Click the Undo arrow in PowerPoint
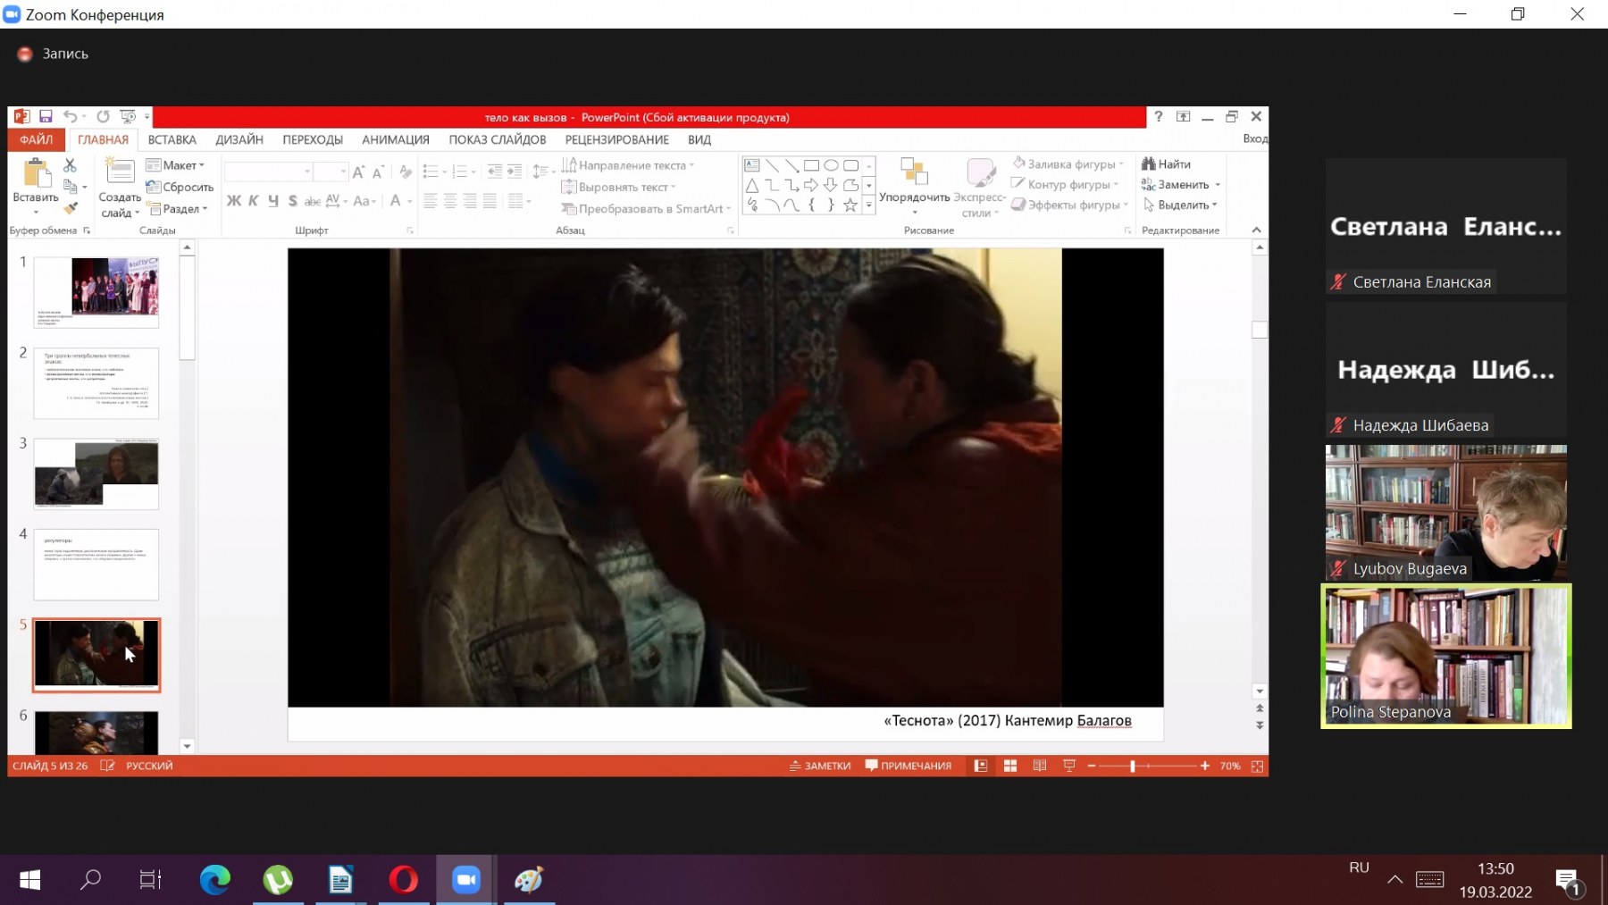This screenshot has height=905, width=1608. (70, 117)
